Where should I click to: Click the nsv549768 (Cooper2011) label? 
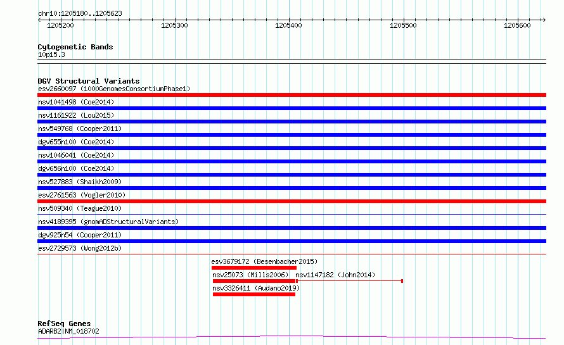pos(80,129)
